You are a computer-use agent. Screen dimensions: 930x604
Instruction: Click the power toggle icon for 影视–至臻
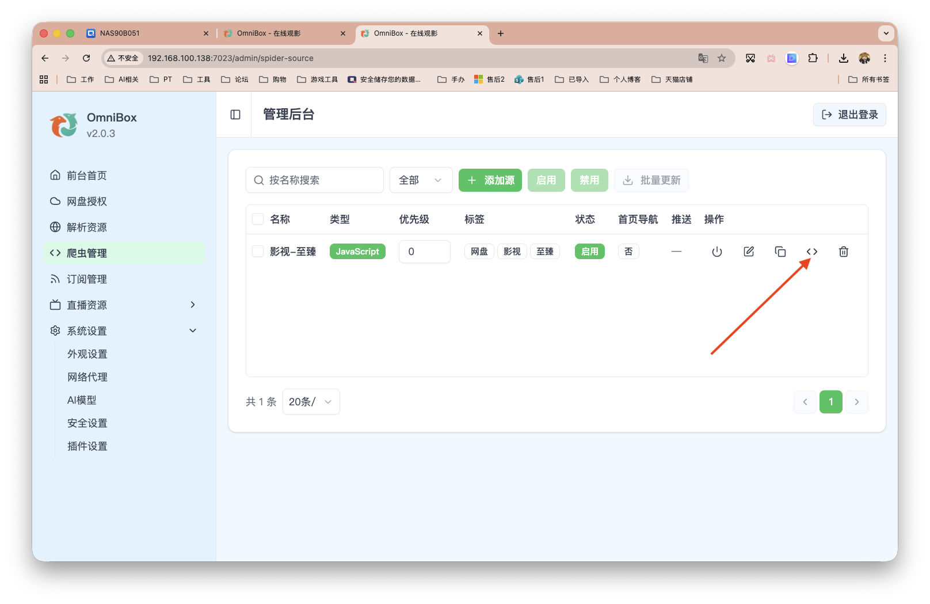coord(716,252)
